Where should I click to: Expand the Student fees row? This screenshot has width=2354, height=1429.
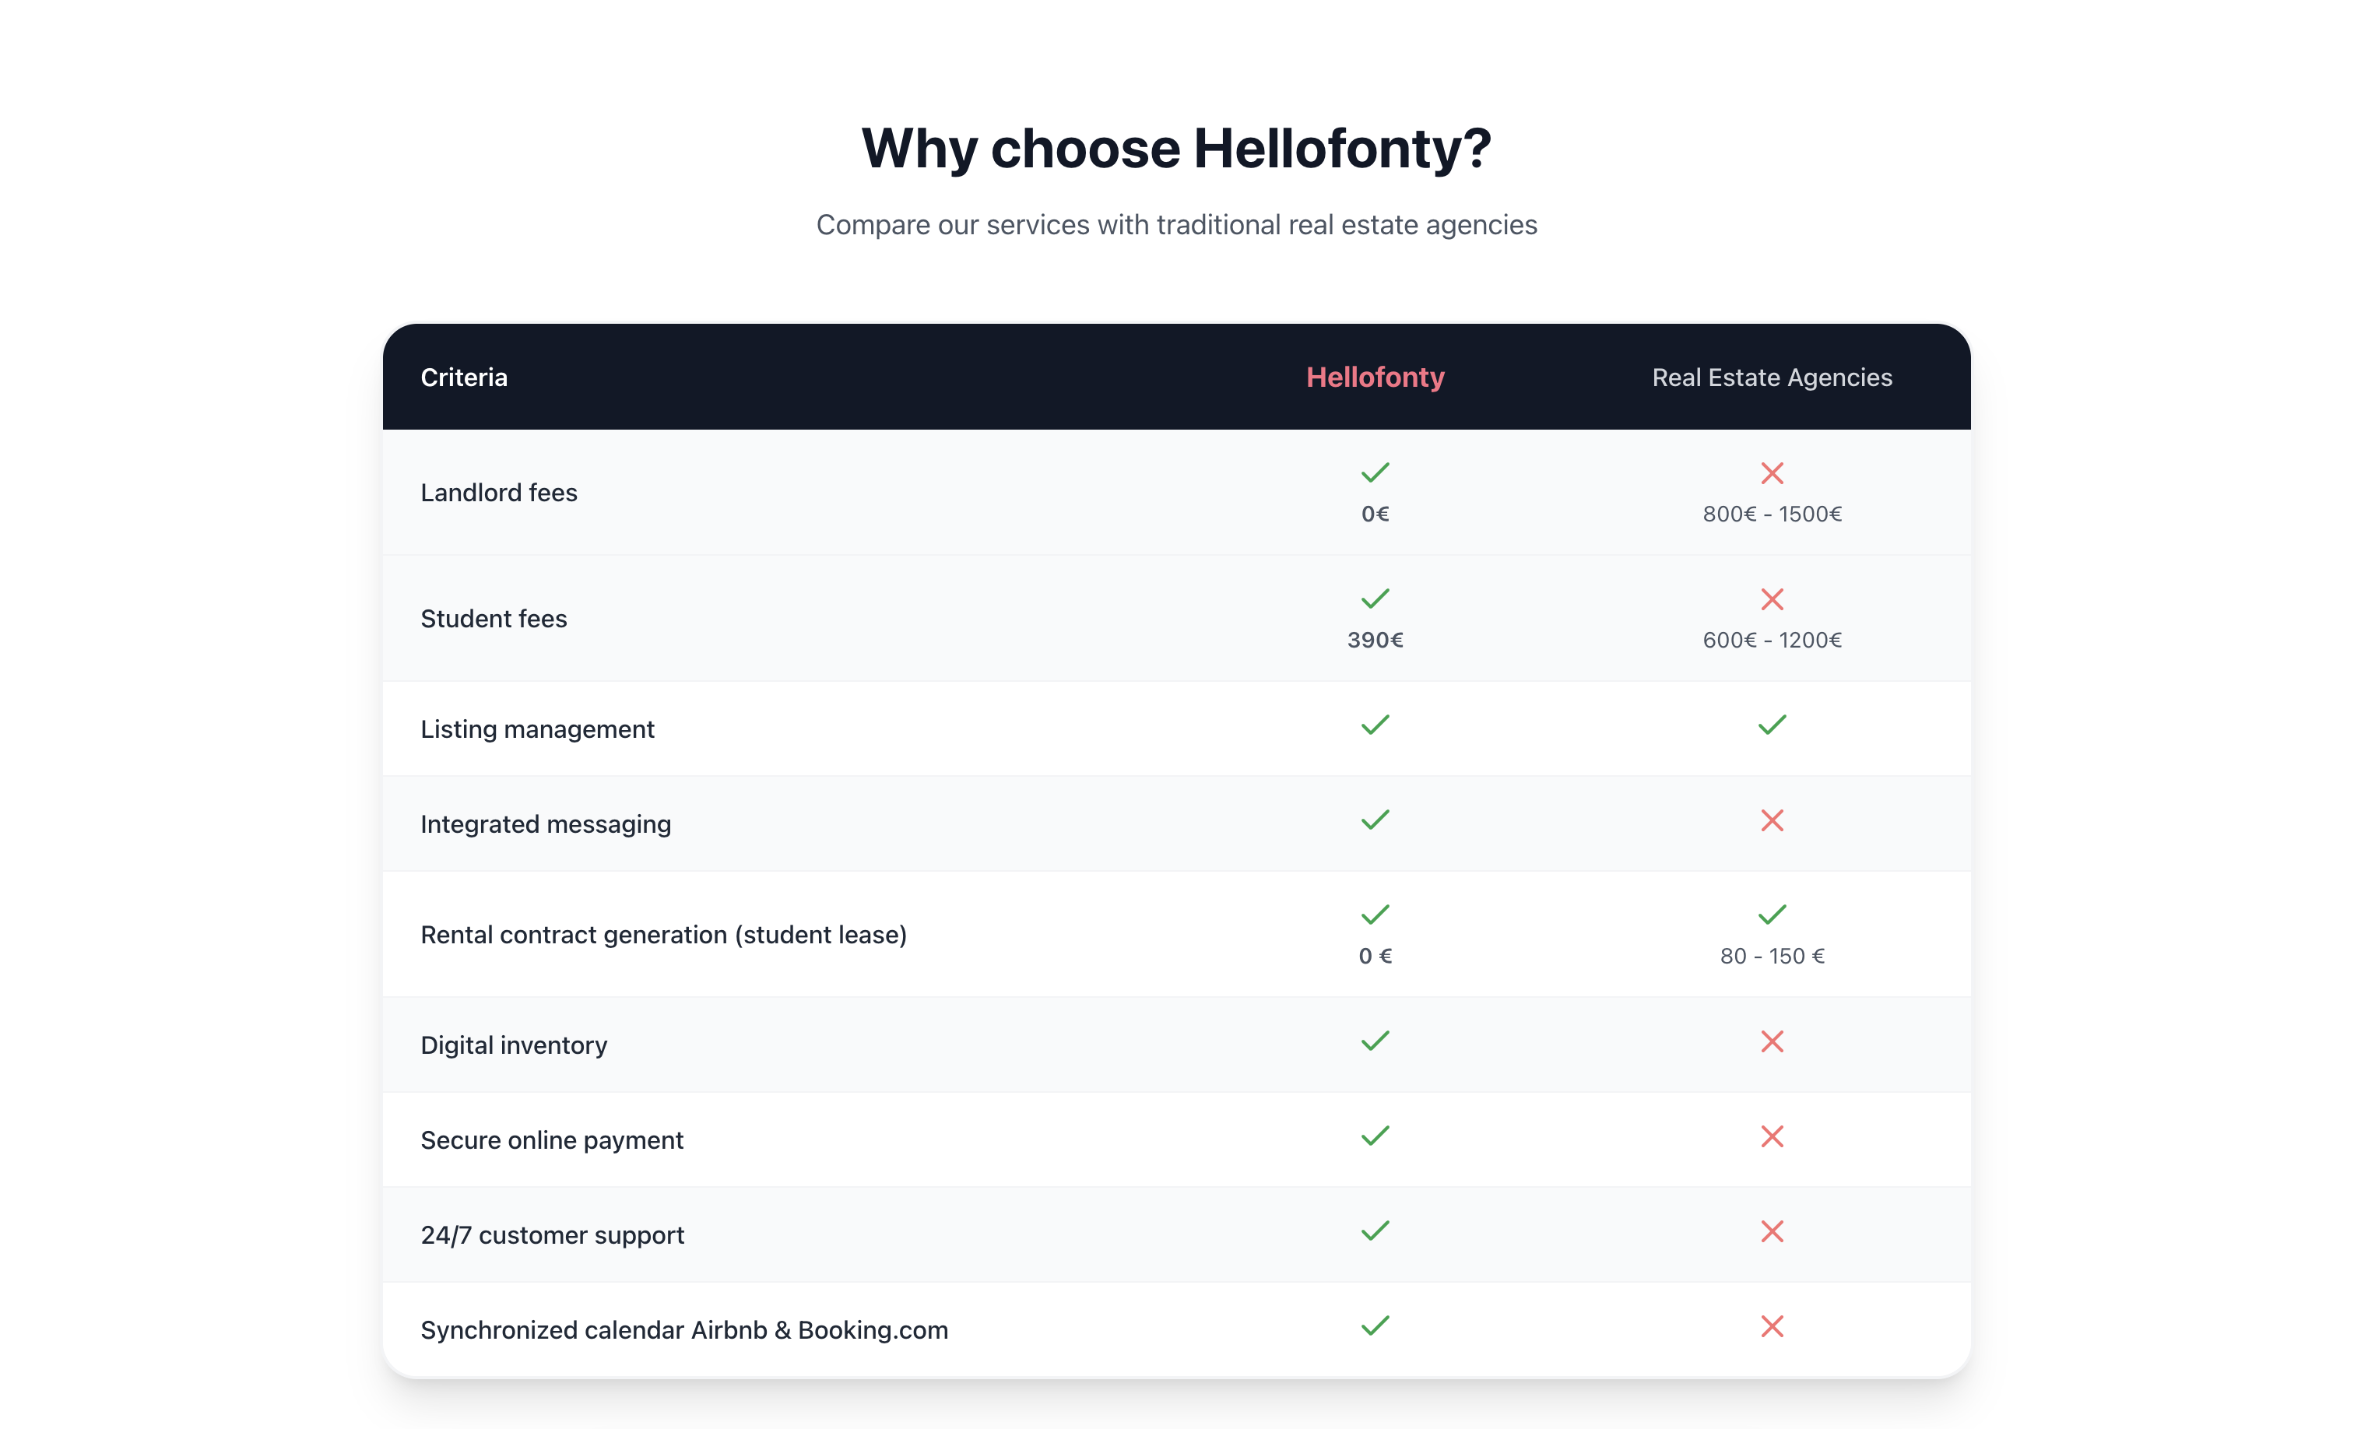point(493,618)
